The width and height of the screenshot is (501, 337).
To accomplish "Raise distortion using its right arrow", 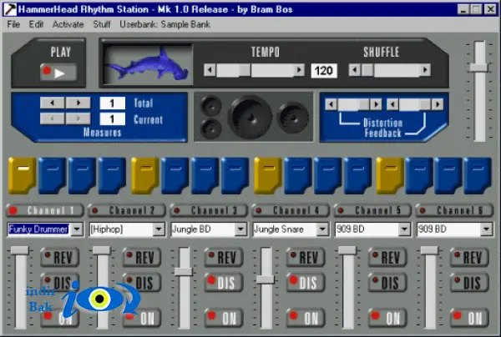I will [x=376, y=104].
